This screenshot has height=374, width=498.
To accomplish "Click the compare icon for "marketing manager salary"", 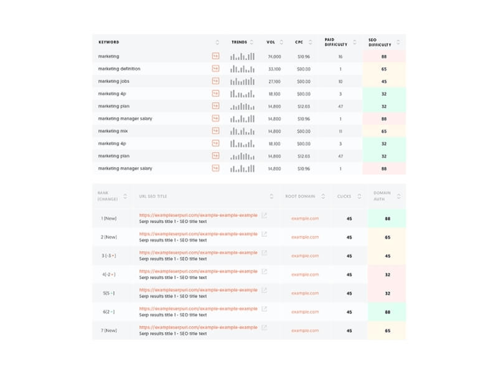I will (x=215, y=118).
